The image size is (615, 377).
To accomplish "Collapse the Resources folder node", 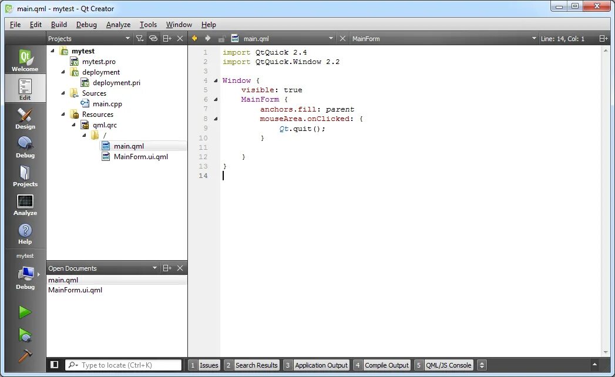I will tap(63, 114).
